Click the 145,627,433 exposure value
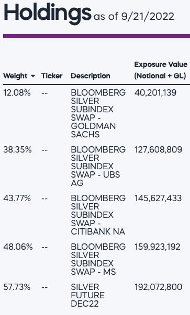 pyautogui.click(x=158, y=199)
